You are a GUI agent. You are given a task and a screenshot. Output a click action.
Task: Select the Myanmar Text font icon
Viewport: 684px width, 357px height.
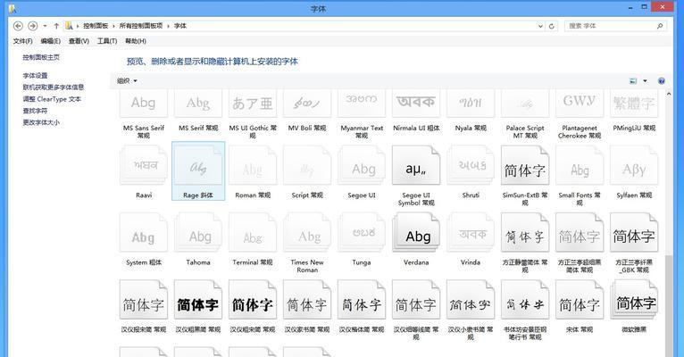(x=362, y=104)
